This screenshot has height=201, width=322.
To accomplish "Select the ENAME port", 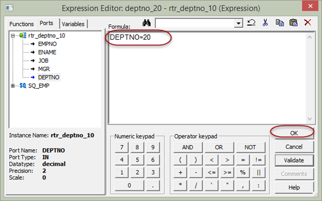I will pyautogui.click(x=47, y=52).
